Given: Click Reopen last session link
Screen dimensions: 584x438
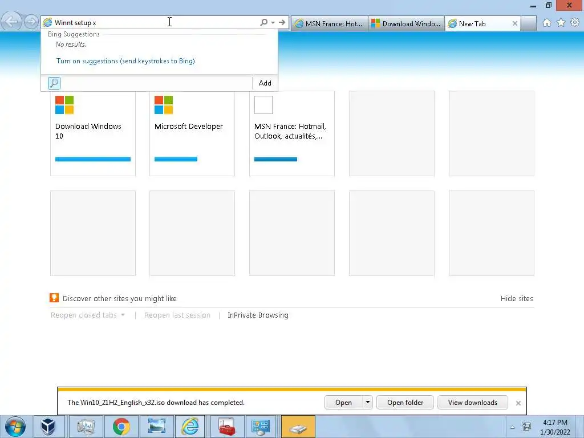Looking at the screenshot, I should pyautogui.click(x=177, y=315).
